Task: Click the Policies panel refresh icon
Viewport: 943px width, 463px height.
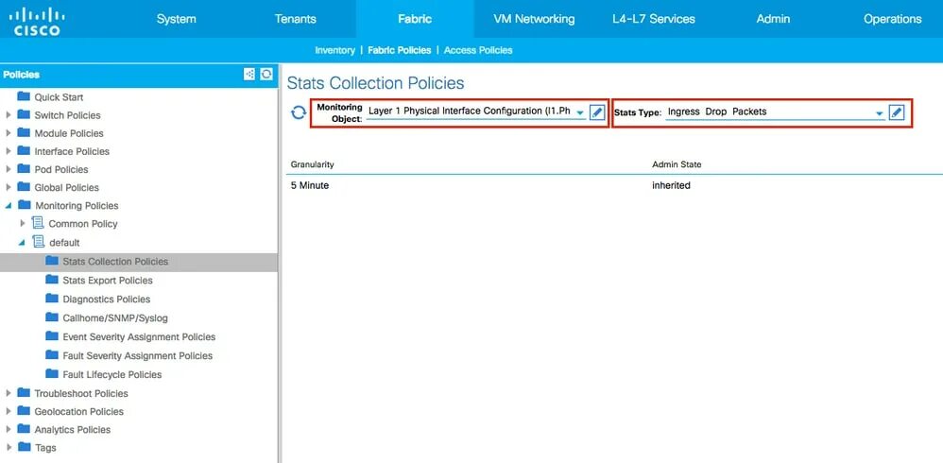Action: [266, 74]
